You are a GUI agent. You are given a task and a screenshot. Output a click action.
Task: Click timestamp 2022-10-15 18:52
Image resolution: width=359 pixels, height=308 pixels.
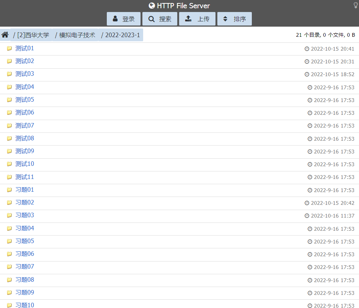tap(332, 75)
